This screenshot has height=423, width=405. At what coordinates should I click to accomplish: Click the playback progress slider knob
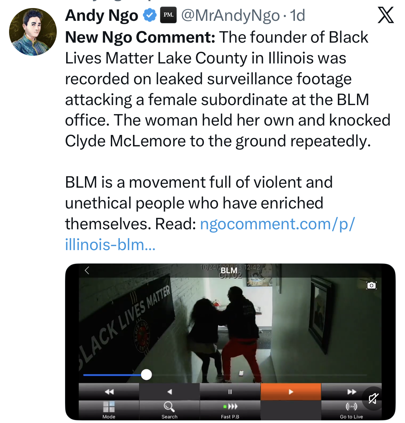tap(146, 374)
